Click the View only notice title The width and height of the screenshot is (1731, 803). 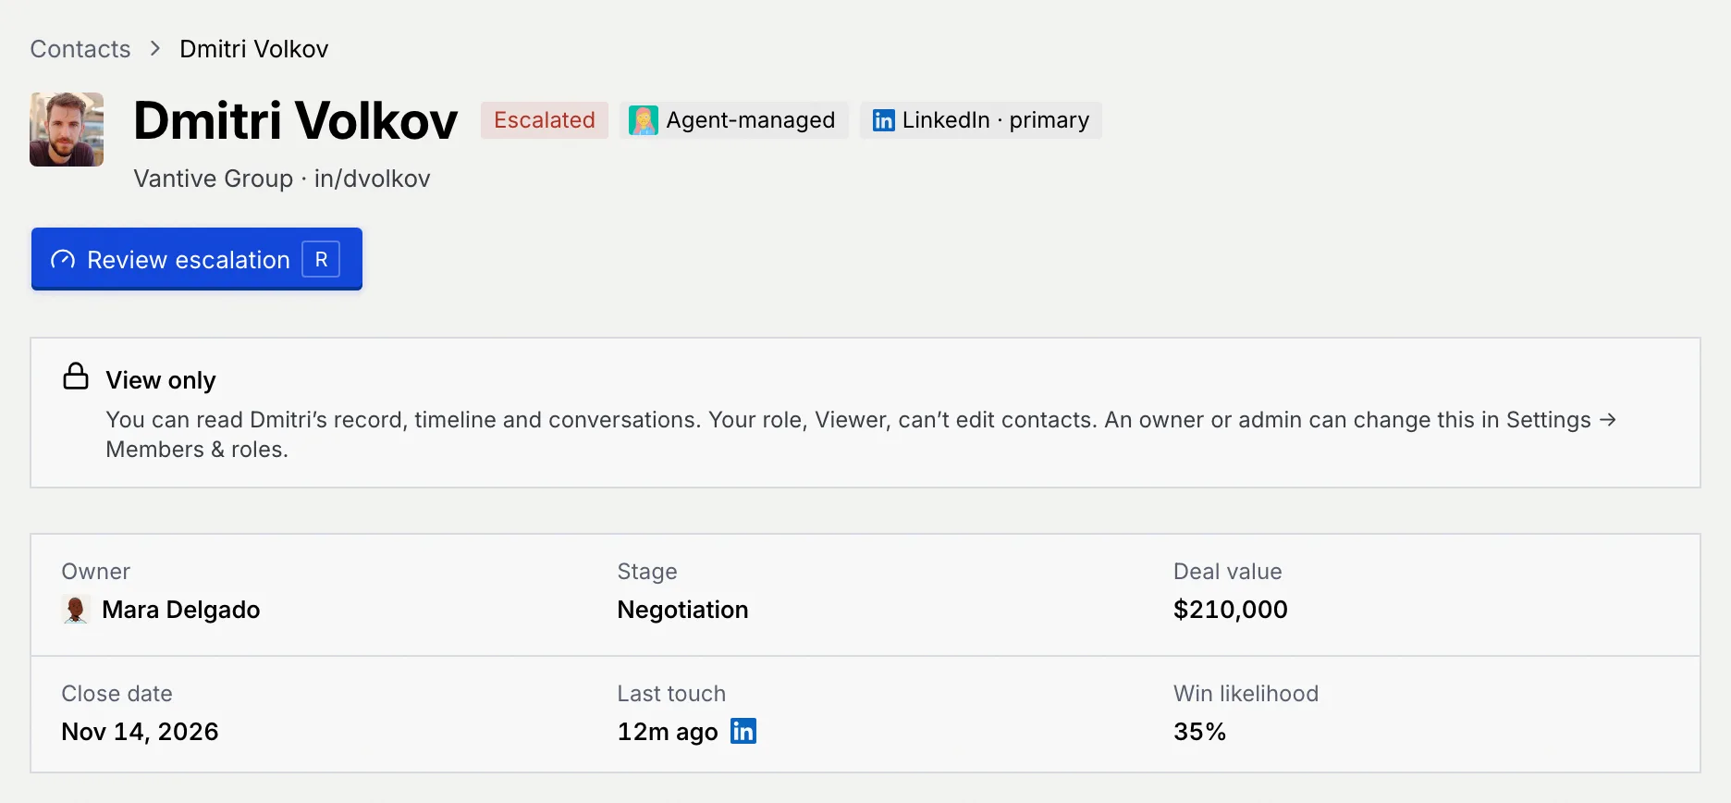161,380
